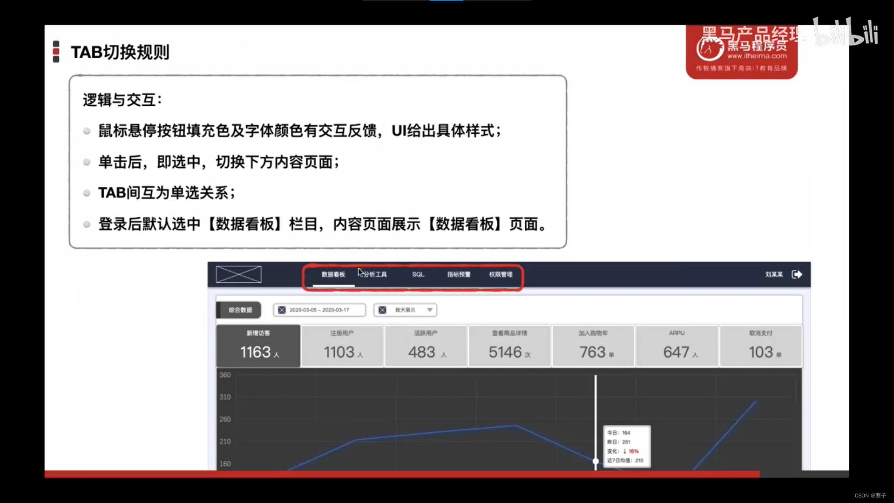This screenshot has height=503, width=894.
Task: Click the slide title TAB切换规则
Action: tap(120, 52)
